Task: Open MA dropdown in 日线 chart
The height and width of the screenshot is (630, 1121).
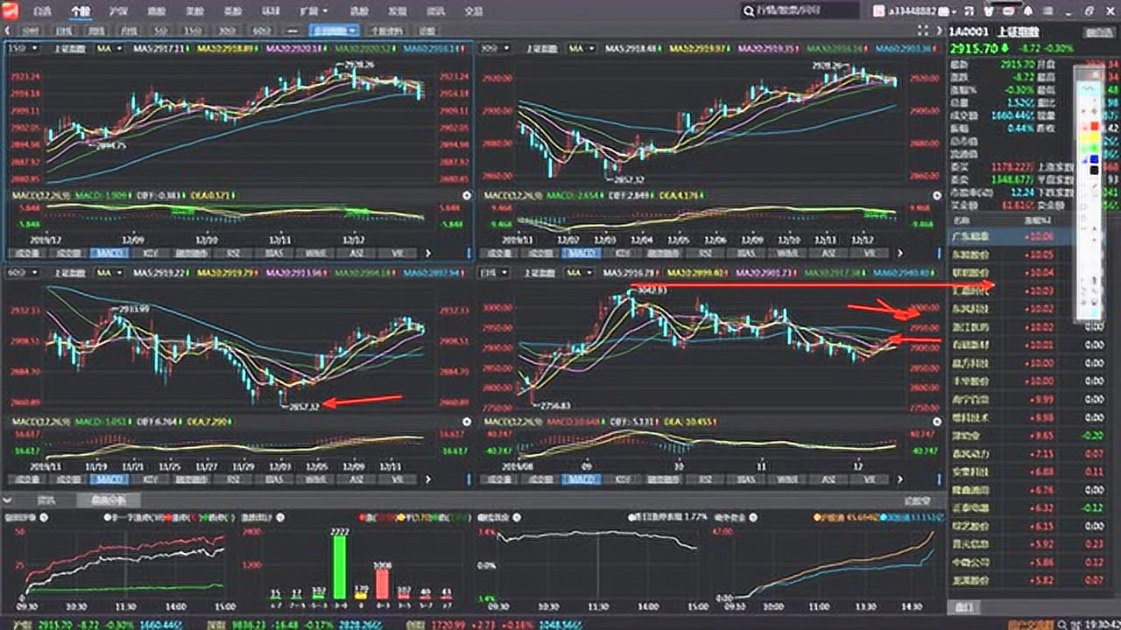Action: coord(580,273)
